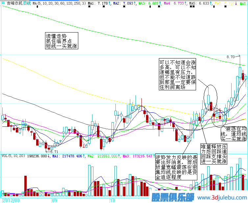Click the 股票俱乐部 logo watermark
248x203 pixels.
pyautogui.click(x=172, y=197)
